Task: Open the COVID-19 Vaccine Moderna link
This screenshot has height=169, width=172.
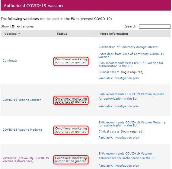Action: [23, 129]
